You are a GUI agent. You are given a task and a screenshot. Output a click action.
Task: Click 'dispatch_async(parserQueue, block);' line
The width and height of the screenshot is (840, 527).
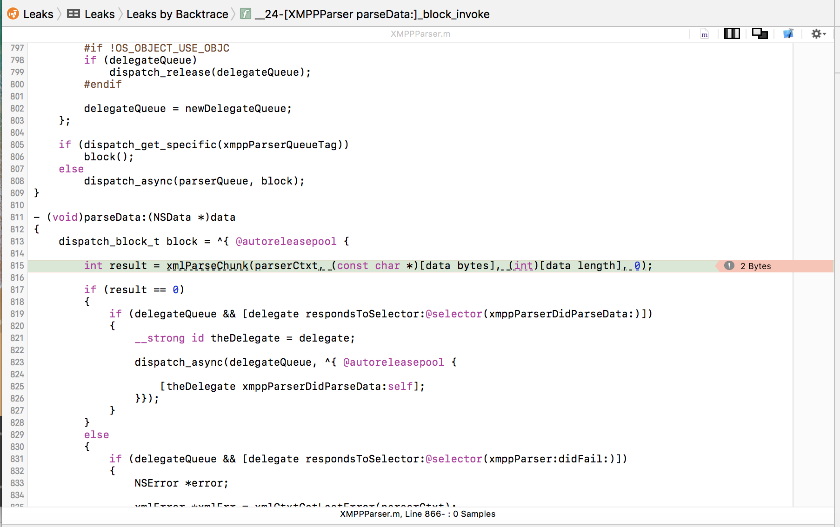pyautogui.click(x=194, y=181)
